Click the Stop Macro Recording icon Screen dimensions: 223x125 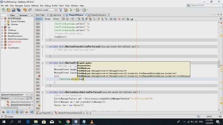pyautogui.click(x=123, y=19)
